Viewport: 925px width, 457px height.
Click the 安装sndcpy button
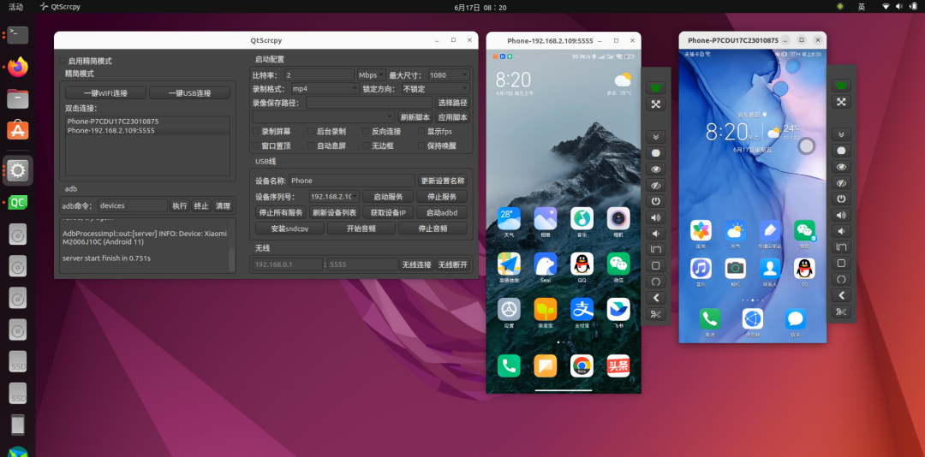[x=289, y=228]
